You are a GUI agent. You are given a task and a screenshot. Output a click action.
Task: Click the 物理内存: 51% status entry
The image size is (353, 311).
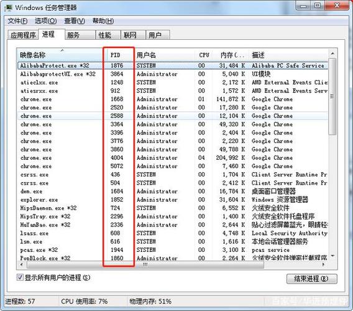[x=150, y=301]
